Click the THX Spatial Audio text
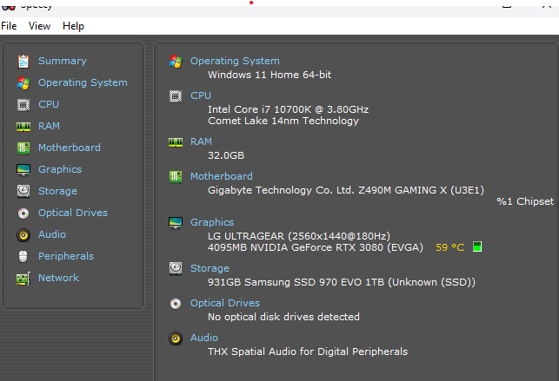Viewport: 559px width, 381px height. [308, 351]
